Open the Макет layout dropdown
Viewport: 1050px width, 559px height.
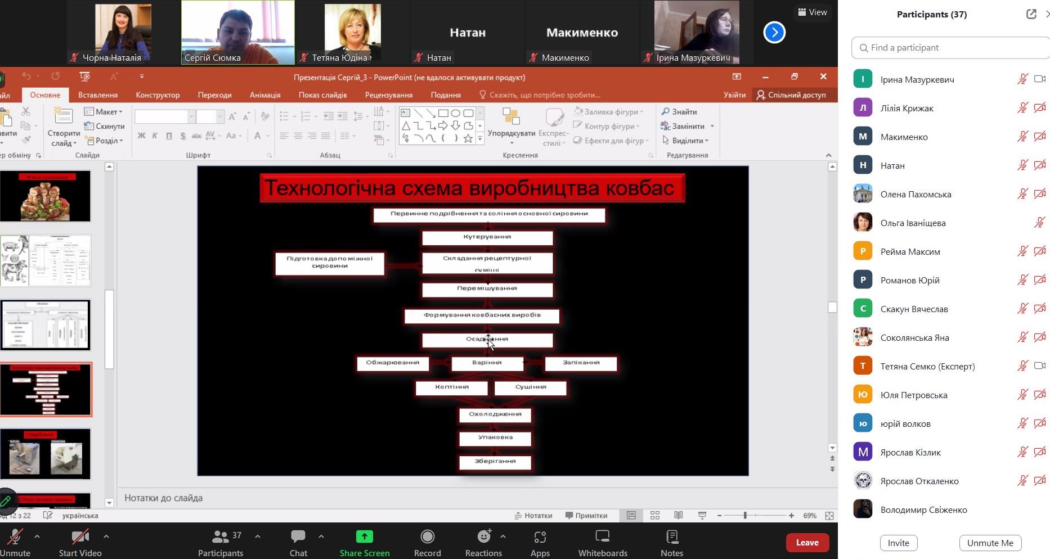coord(104,111)
